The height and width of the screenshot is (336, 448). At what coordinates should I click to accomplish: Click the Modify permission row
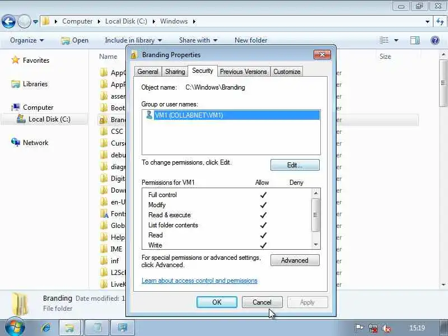coord(227,205)
